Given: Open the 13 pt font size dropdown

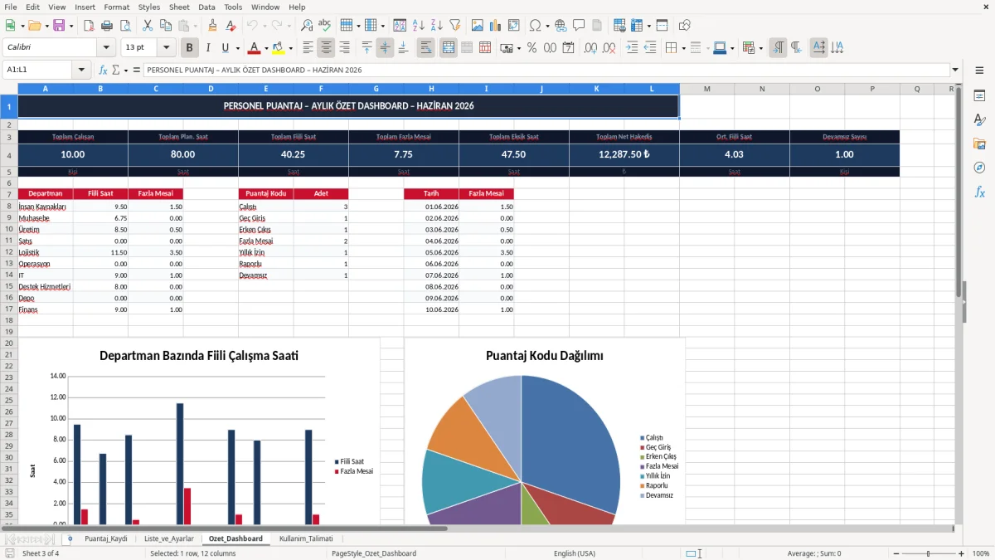Looking at the screenshot, I should pos(166,48).
